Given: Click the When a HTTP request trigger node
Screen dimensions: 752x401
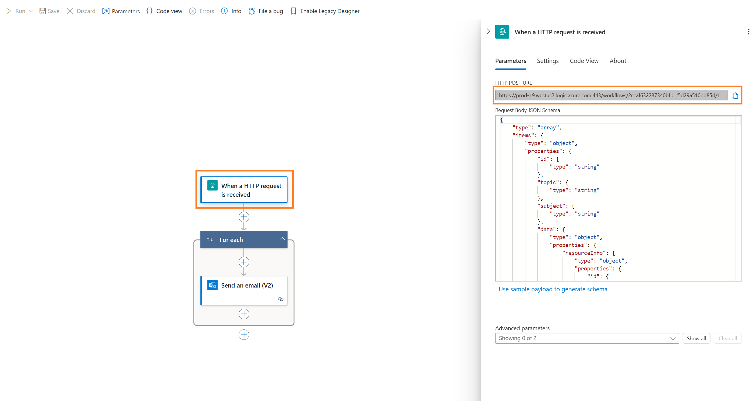Looking at the screenshot, I should [x=244, y=189].
